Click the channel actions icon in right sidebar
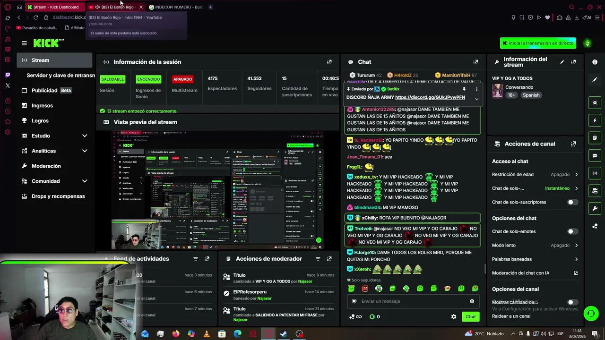605x340 pixels. tap(595, 191)
